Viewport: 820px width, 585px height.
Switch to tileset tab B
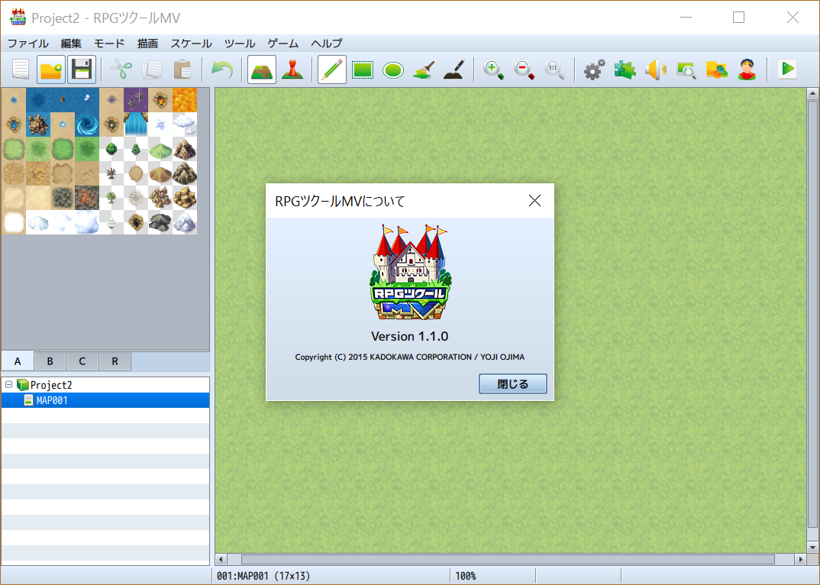point(50,361)
